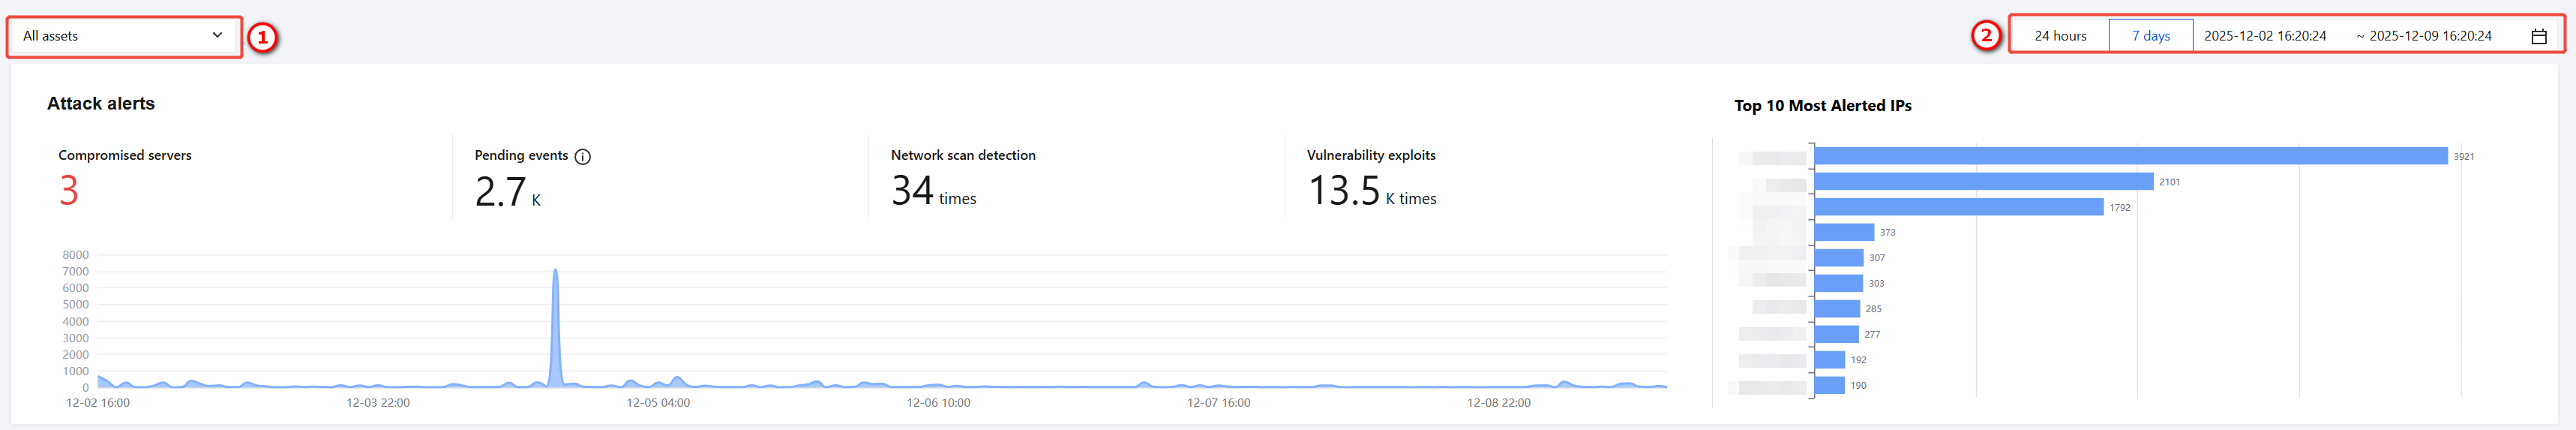The width and height of the screenshot is (2576, 430).
Task: Click the bottom bar with 190 alerts
Action: 1829,385
